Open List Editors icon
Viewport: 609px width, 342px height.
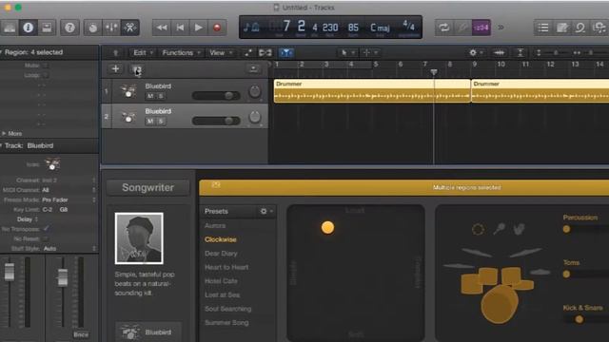point(543,28)
